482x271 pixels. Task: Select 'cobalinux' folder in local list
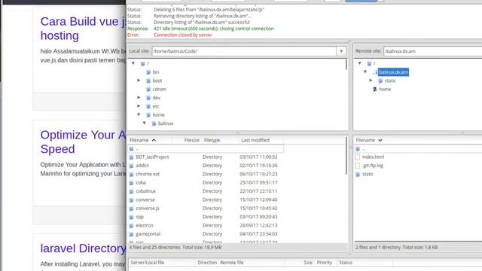click(x=145, y=191)
